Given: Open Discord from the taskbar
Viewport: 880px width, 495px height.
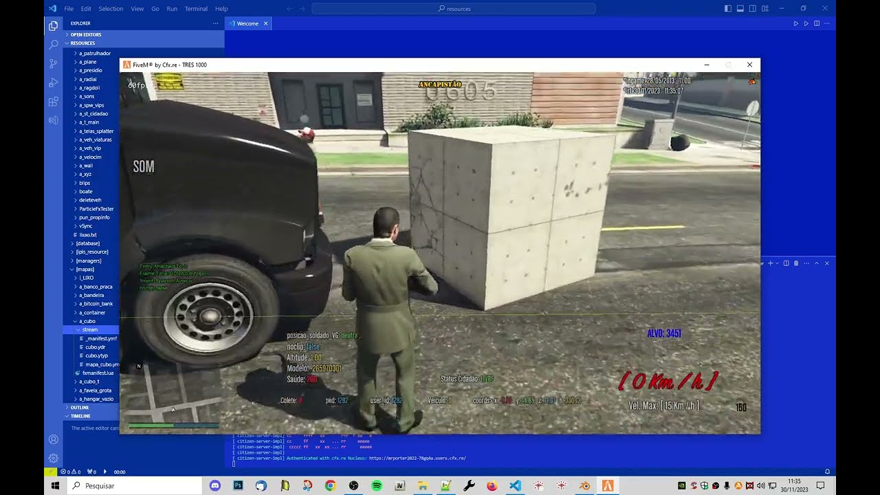Looking at the screenshot, I should point(215,485).
